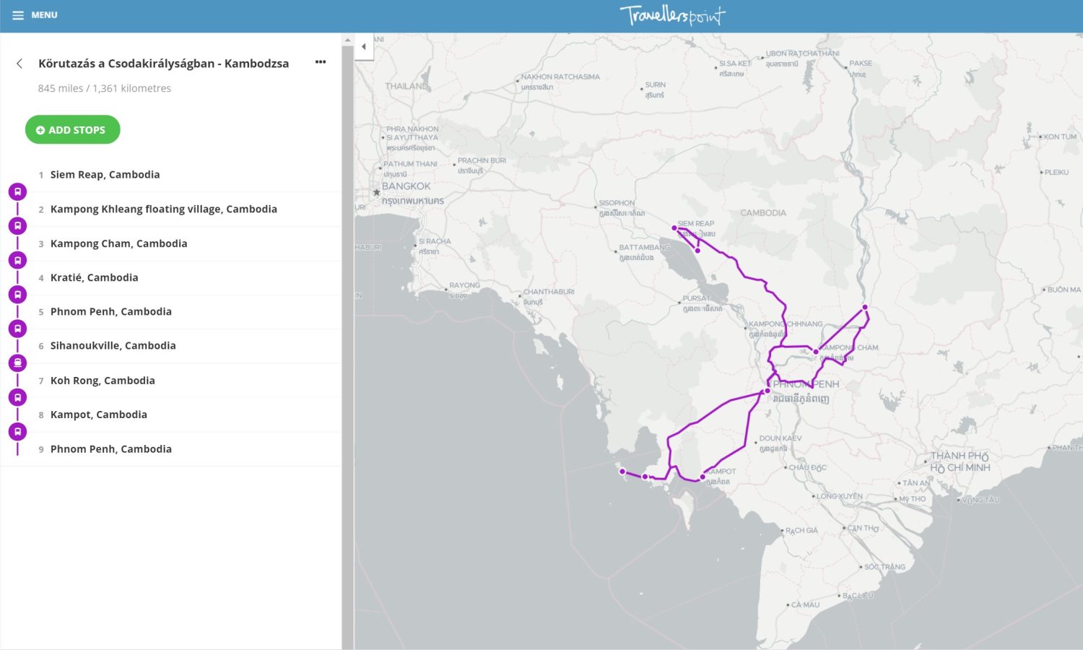Collapse the side panel with the map arrow toggle

point(364,47)
